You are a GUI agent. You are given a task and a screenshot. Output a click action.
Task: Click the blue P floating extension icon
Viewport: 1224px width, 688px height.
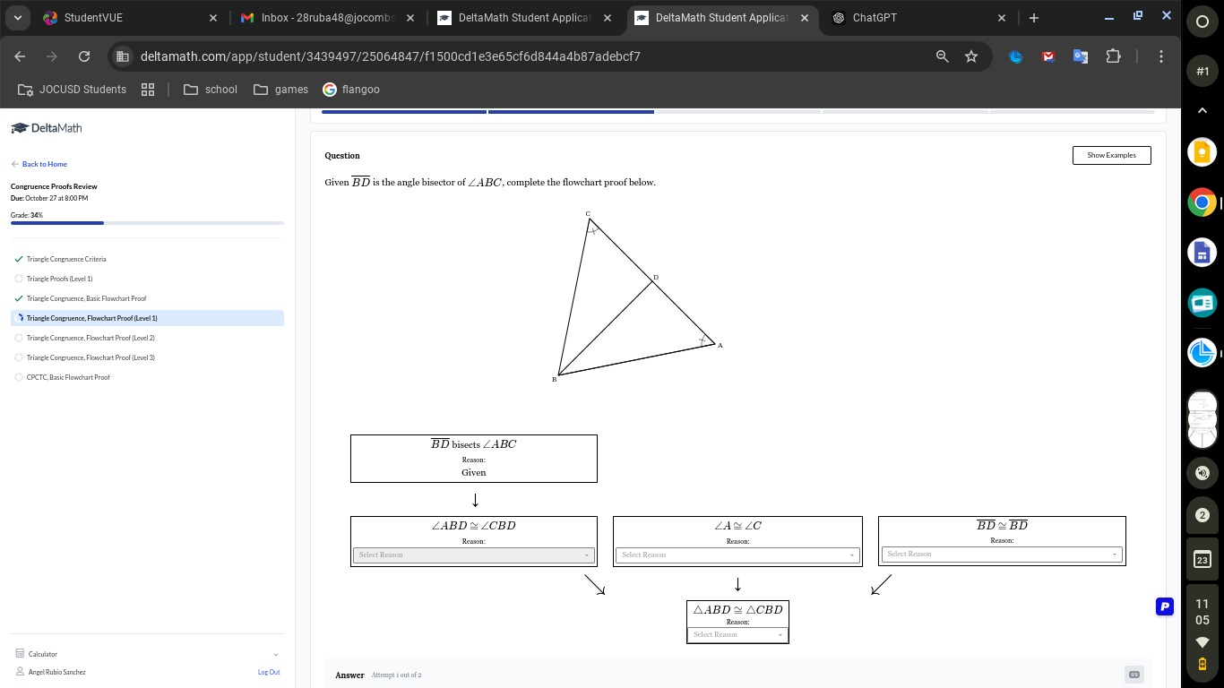1165,606
